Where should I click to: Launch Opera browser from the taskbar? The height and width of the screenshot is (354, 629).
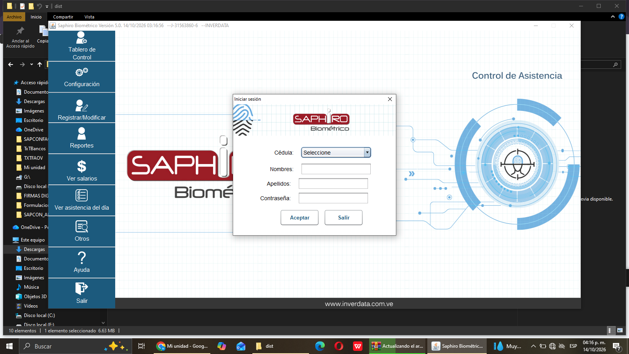pos(339,346)
